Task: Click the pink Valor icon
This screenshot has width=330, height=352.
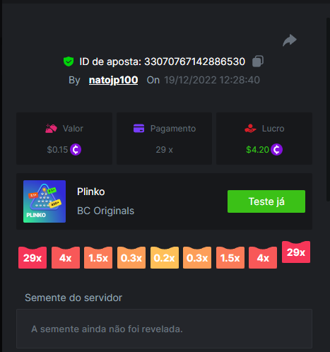Action: [51, 129]
